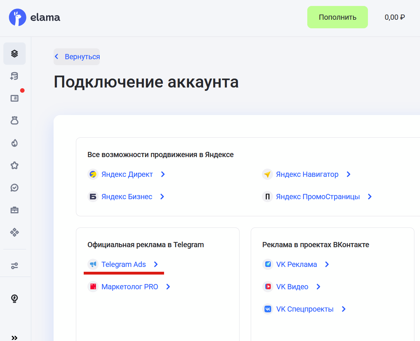Open the star sidebar icon
The width and height of the screenshot is (420, 341).
(15, 165)
